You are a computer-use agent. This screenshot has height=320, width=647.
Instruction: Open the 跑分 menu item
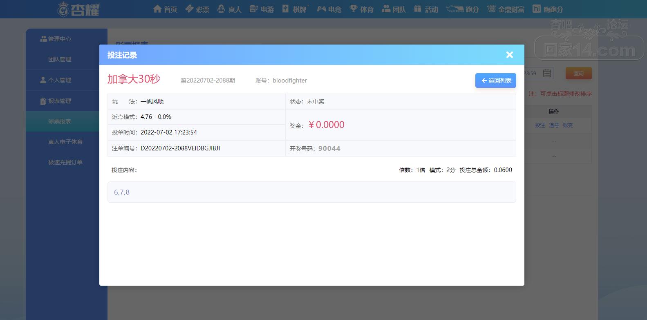(463, 9)
